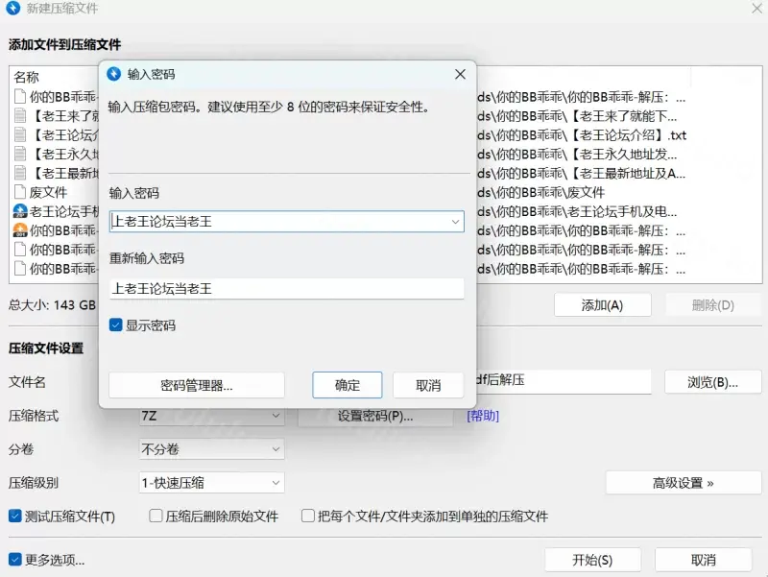Click the 删除(D) button
768x577 pixels.
[x=713, y=305]
